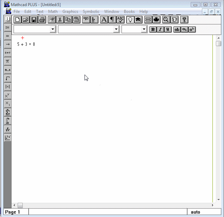Click the question mark Help button
The width and height of the screenshot is (224, 217).
click(x=184, y=20)
